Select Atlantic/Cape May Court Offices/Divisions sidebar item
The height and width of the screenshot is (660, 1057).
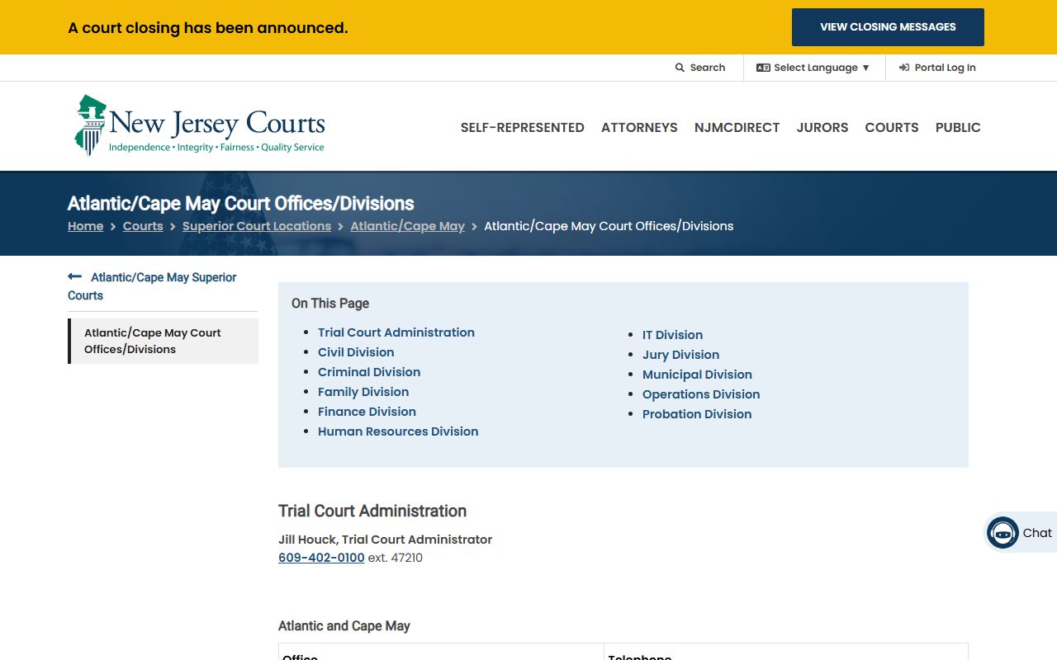point(164,341)
